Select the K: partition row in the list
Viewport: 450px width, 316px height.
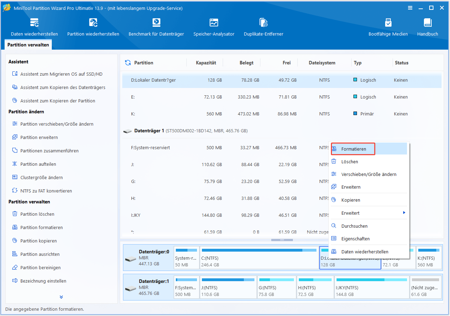point(282,114)
